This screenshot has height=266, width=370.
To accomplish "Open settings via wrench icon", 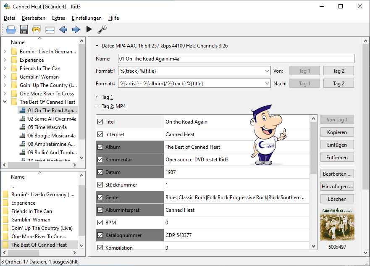I will click(x=102, y=29).
